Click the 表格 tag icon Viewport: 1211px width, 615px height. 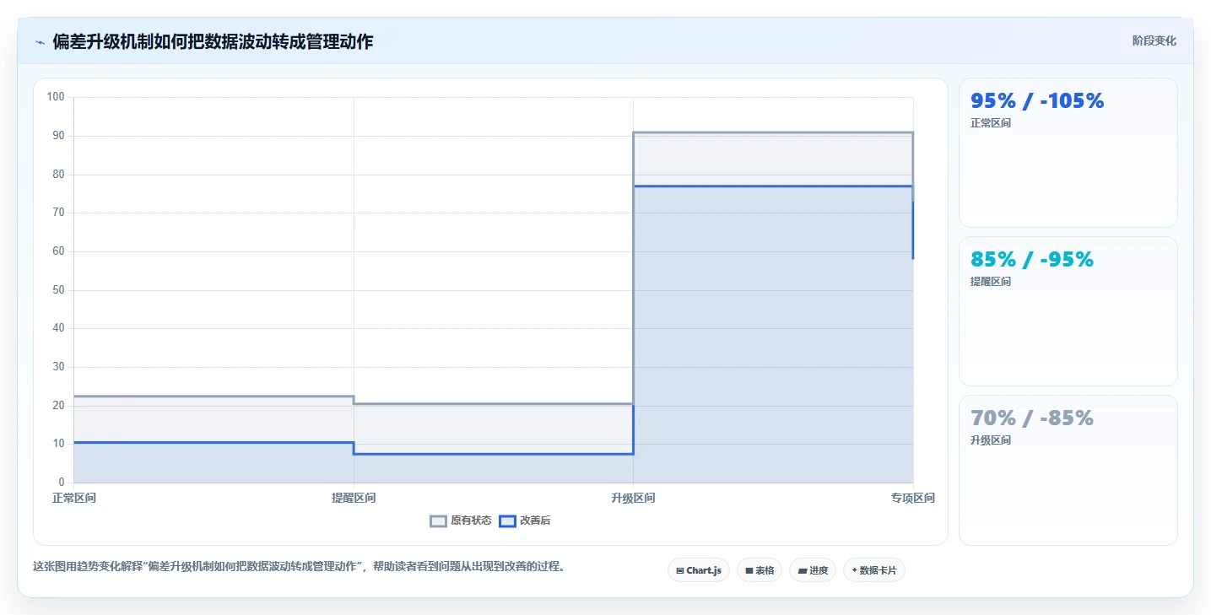(x=749, y=571)
